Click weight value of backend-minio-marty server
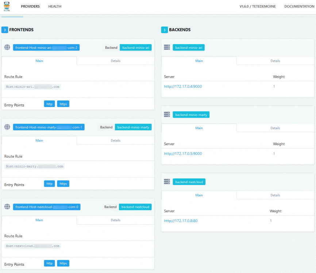Image resolution: width=316 pixels, height=273 pixels. click(x=274, y=154)
